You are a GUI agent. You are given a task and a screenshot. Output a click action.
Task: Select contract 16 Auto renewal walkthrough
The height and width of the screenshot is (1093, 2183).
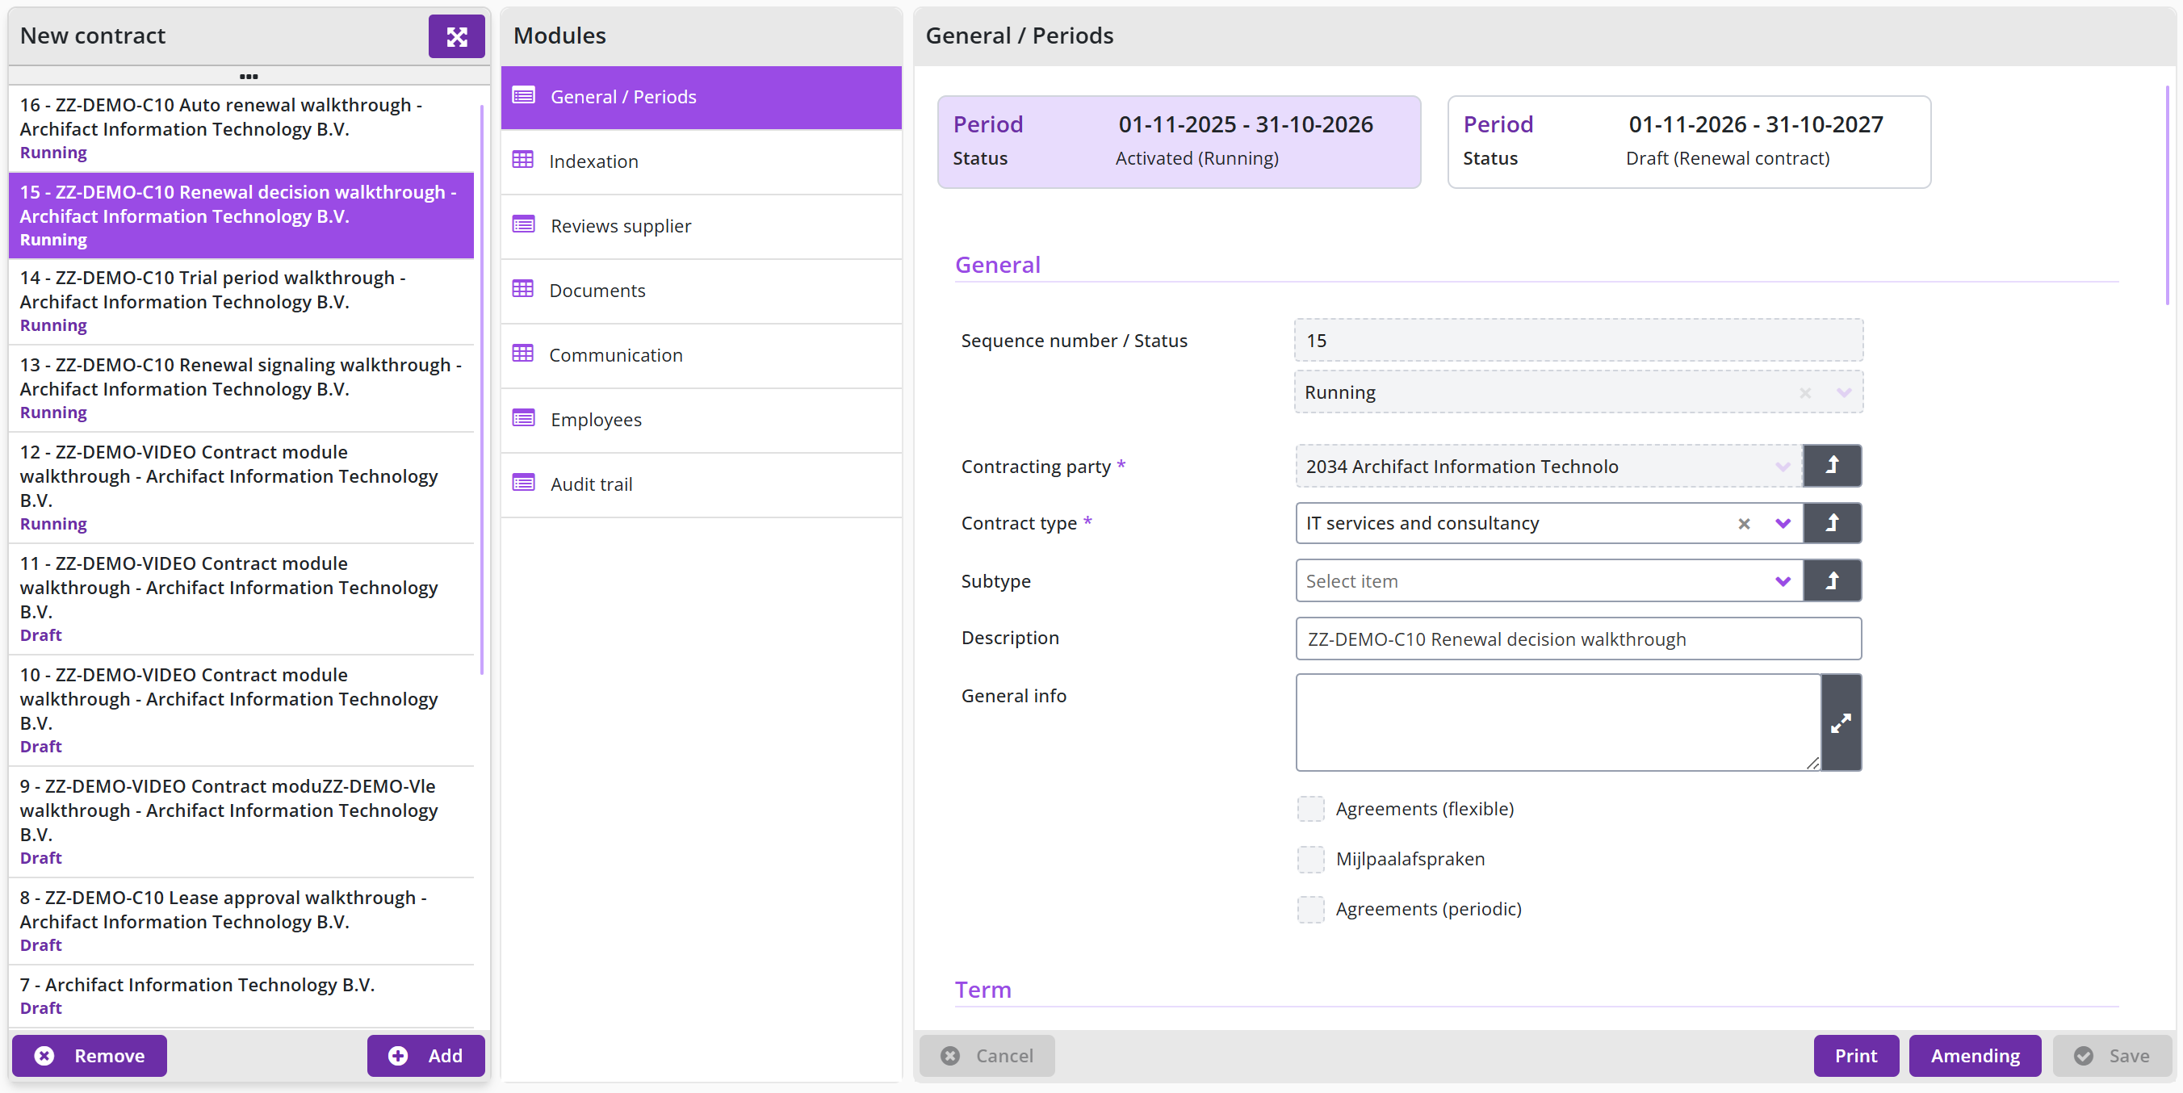point(241,128)
